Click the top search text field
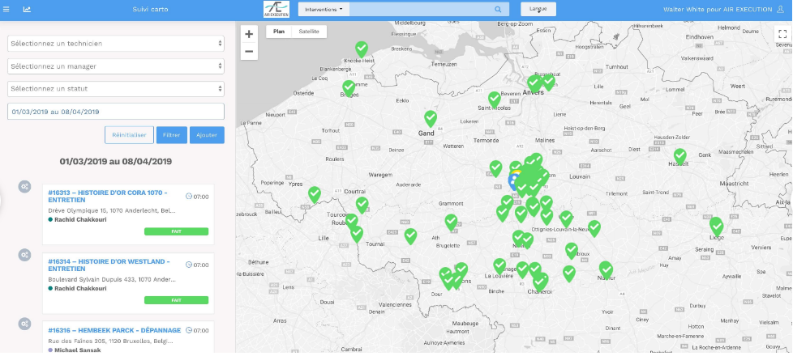Viewport: 793px width, 356px height. (422, 9)
